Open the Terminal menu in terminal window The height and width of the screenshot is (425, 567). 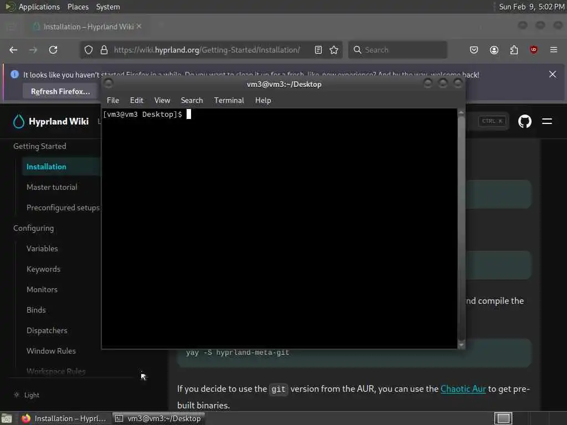229,101
